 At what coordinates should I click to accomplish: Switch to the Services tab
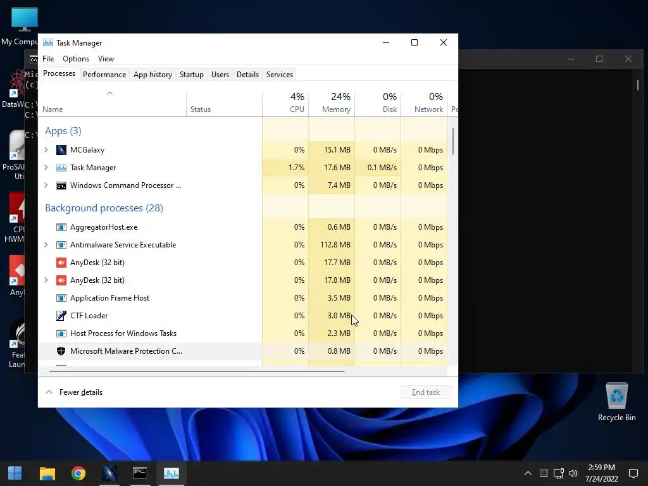point(279,75)
